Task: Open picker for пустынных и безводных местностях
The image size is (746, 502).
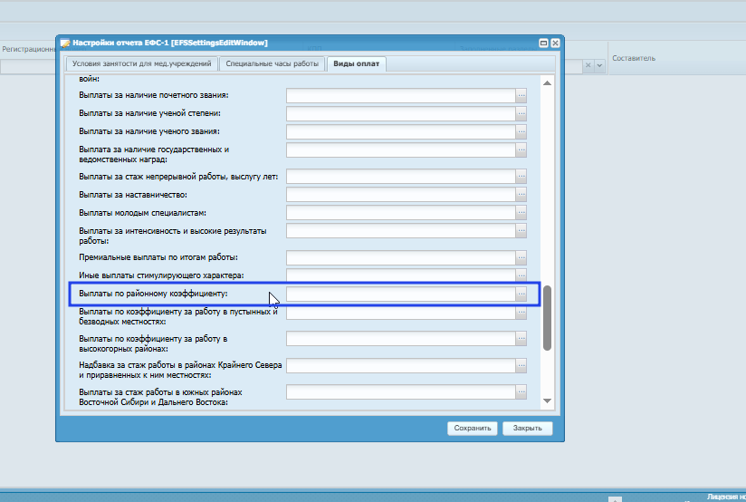Action: pos(521,313)
